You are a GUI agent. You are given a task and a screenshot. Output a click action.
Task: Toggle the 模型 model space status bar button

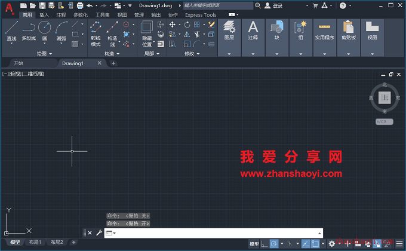pyautogui.click(x=254, y=244)
